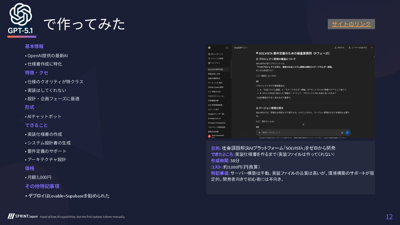This screenshot has width=400, height=225.
Task: Start a new chat via 新しいチャット
Action: point(216,54)
